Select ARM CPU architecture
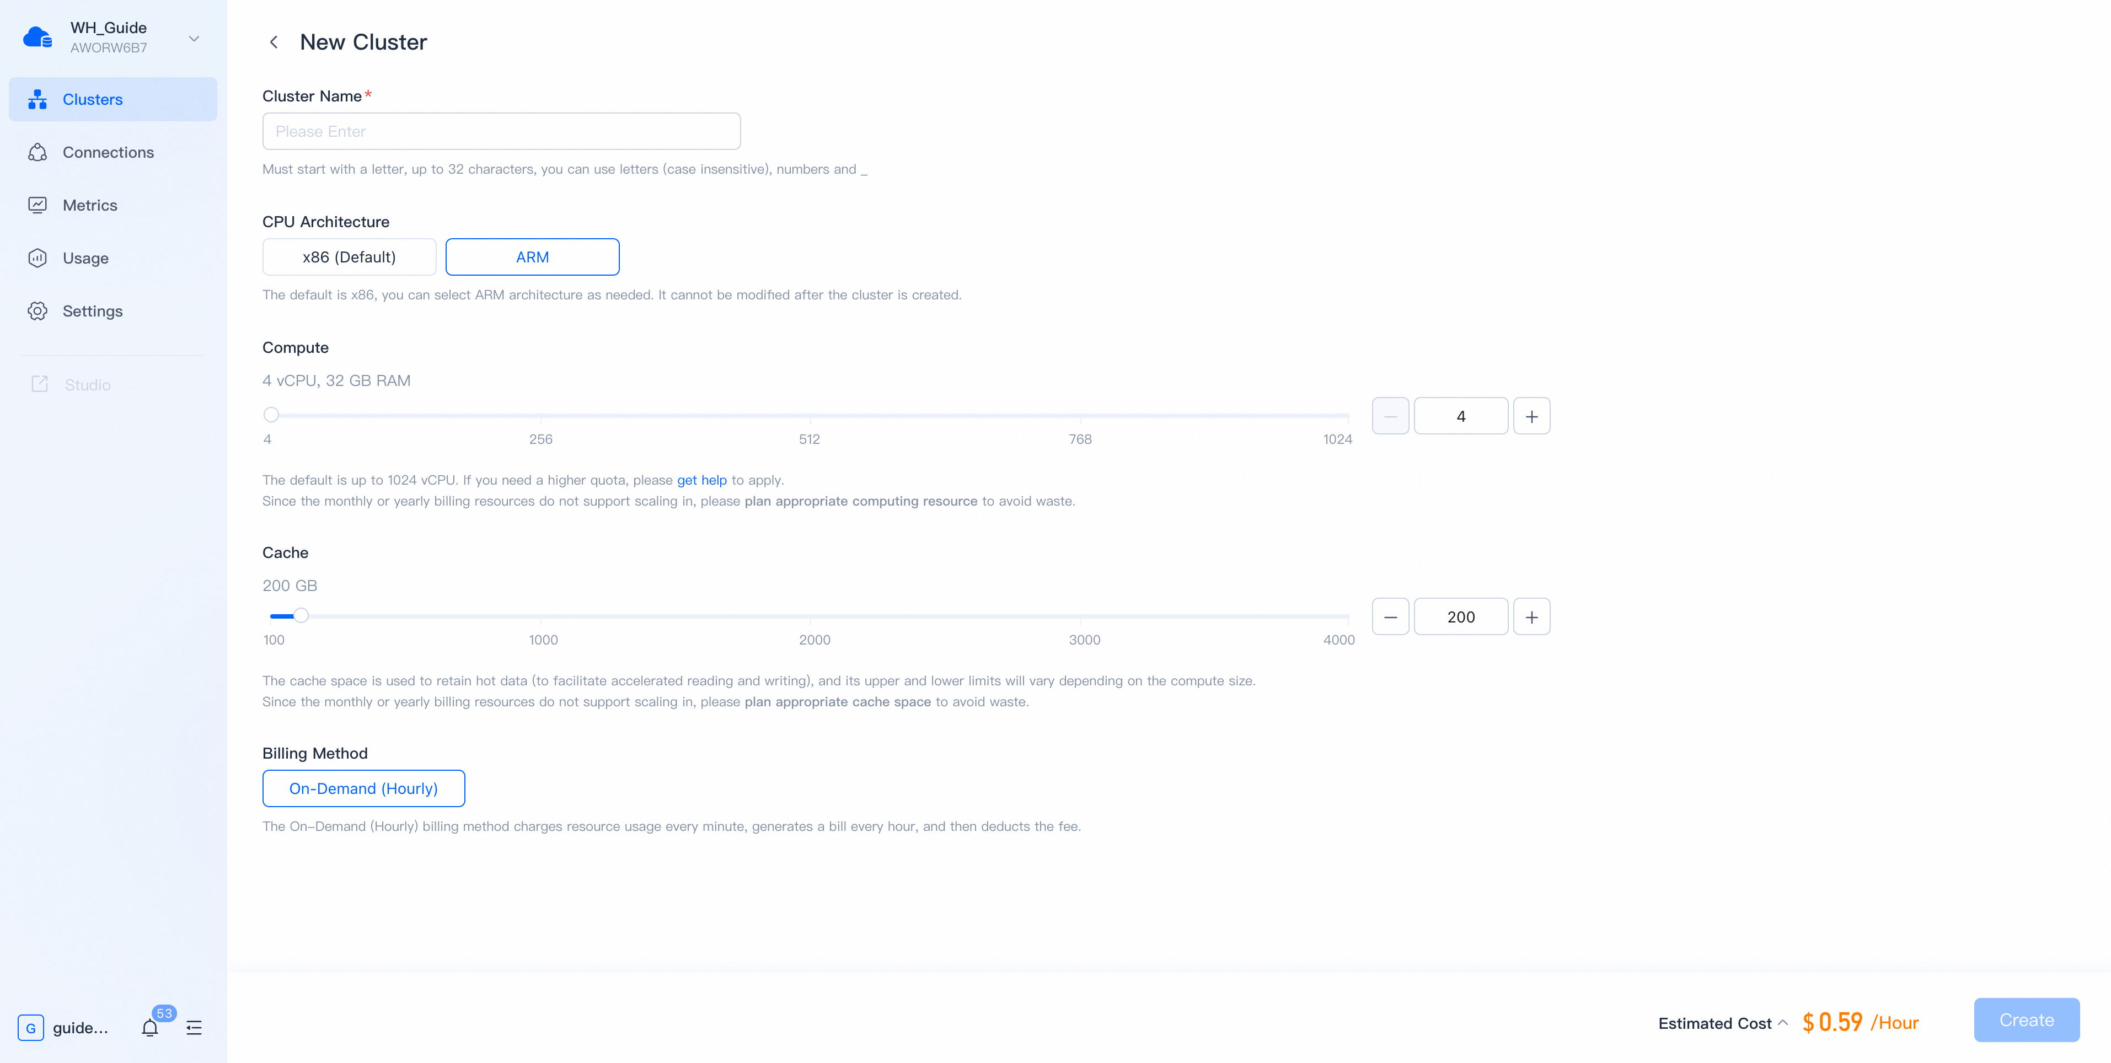This screenshot has width=2111, height=1063. point(532,256)
